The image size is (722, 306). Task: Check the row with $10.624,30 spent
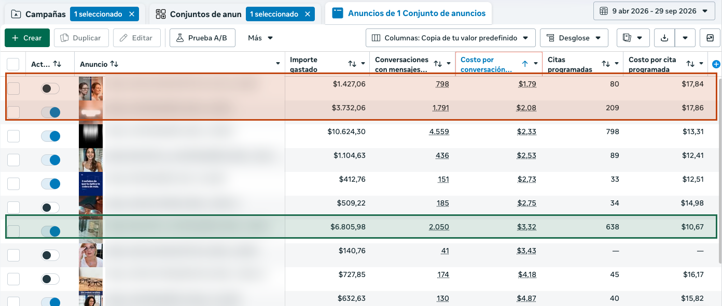click(x=13, y=136)
